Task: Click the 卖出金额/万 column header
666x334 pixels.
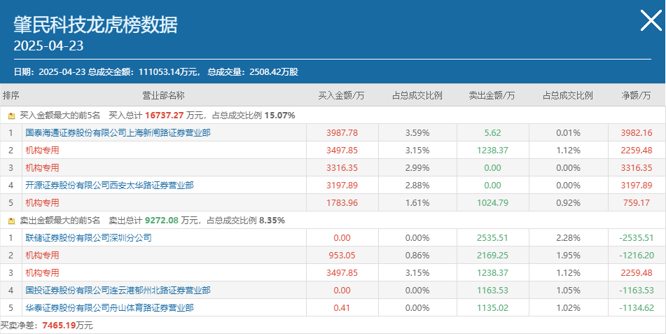Action: [492, 96]
